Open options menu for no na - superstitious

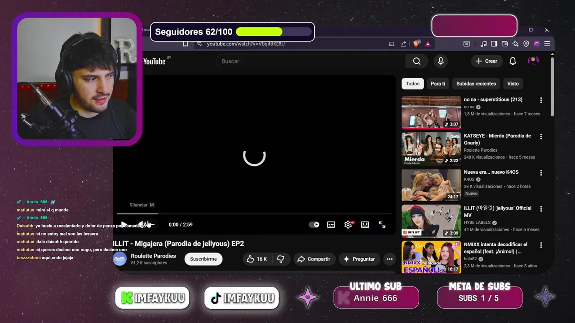pos(541,100)
